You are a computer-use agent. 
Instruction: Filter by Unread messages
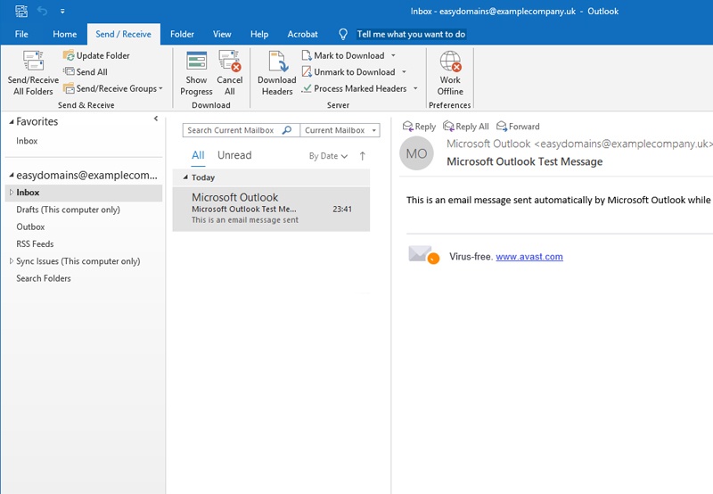pos(234,155)
